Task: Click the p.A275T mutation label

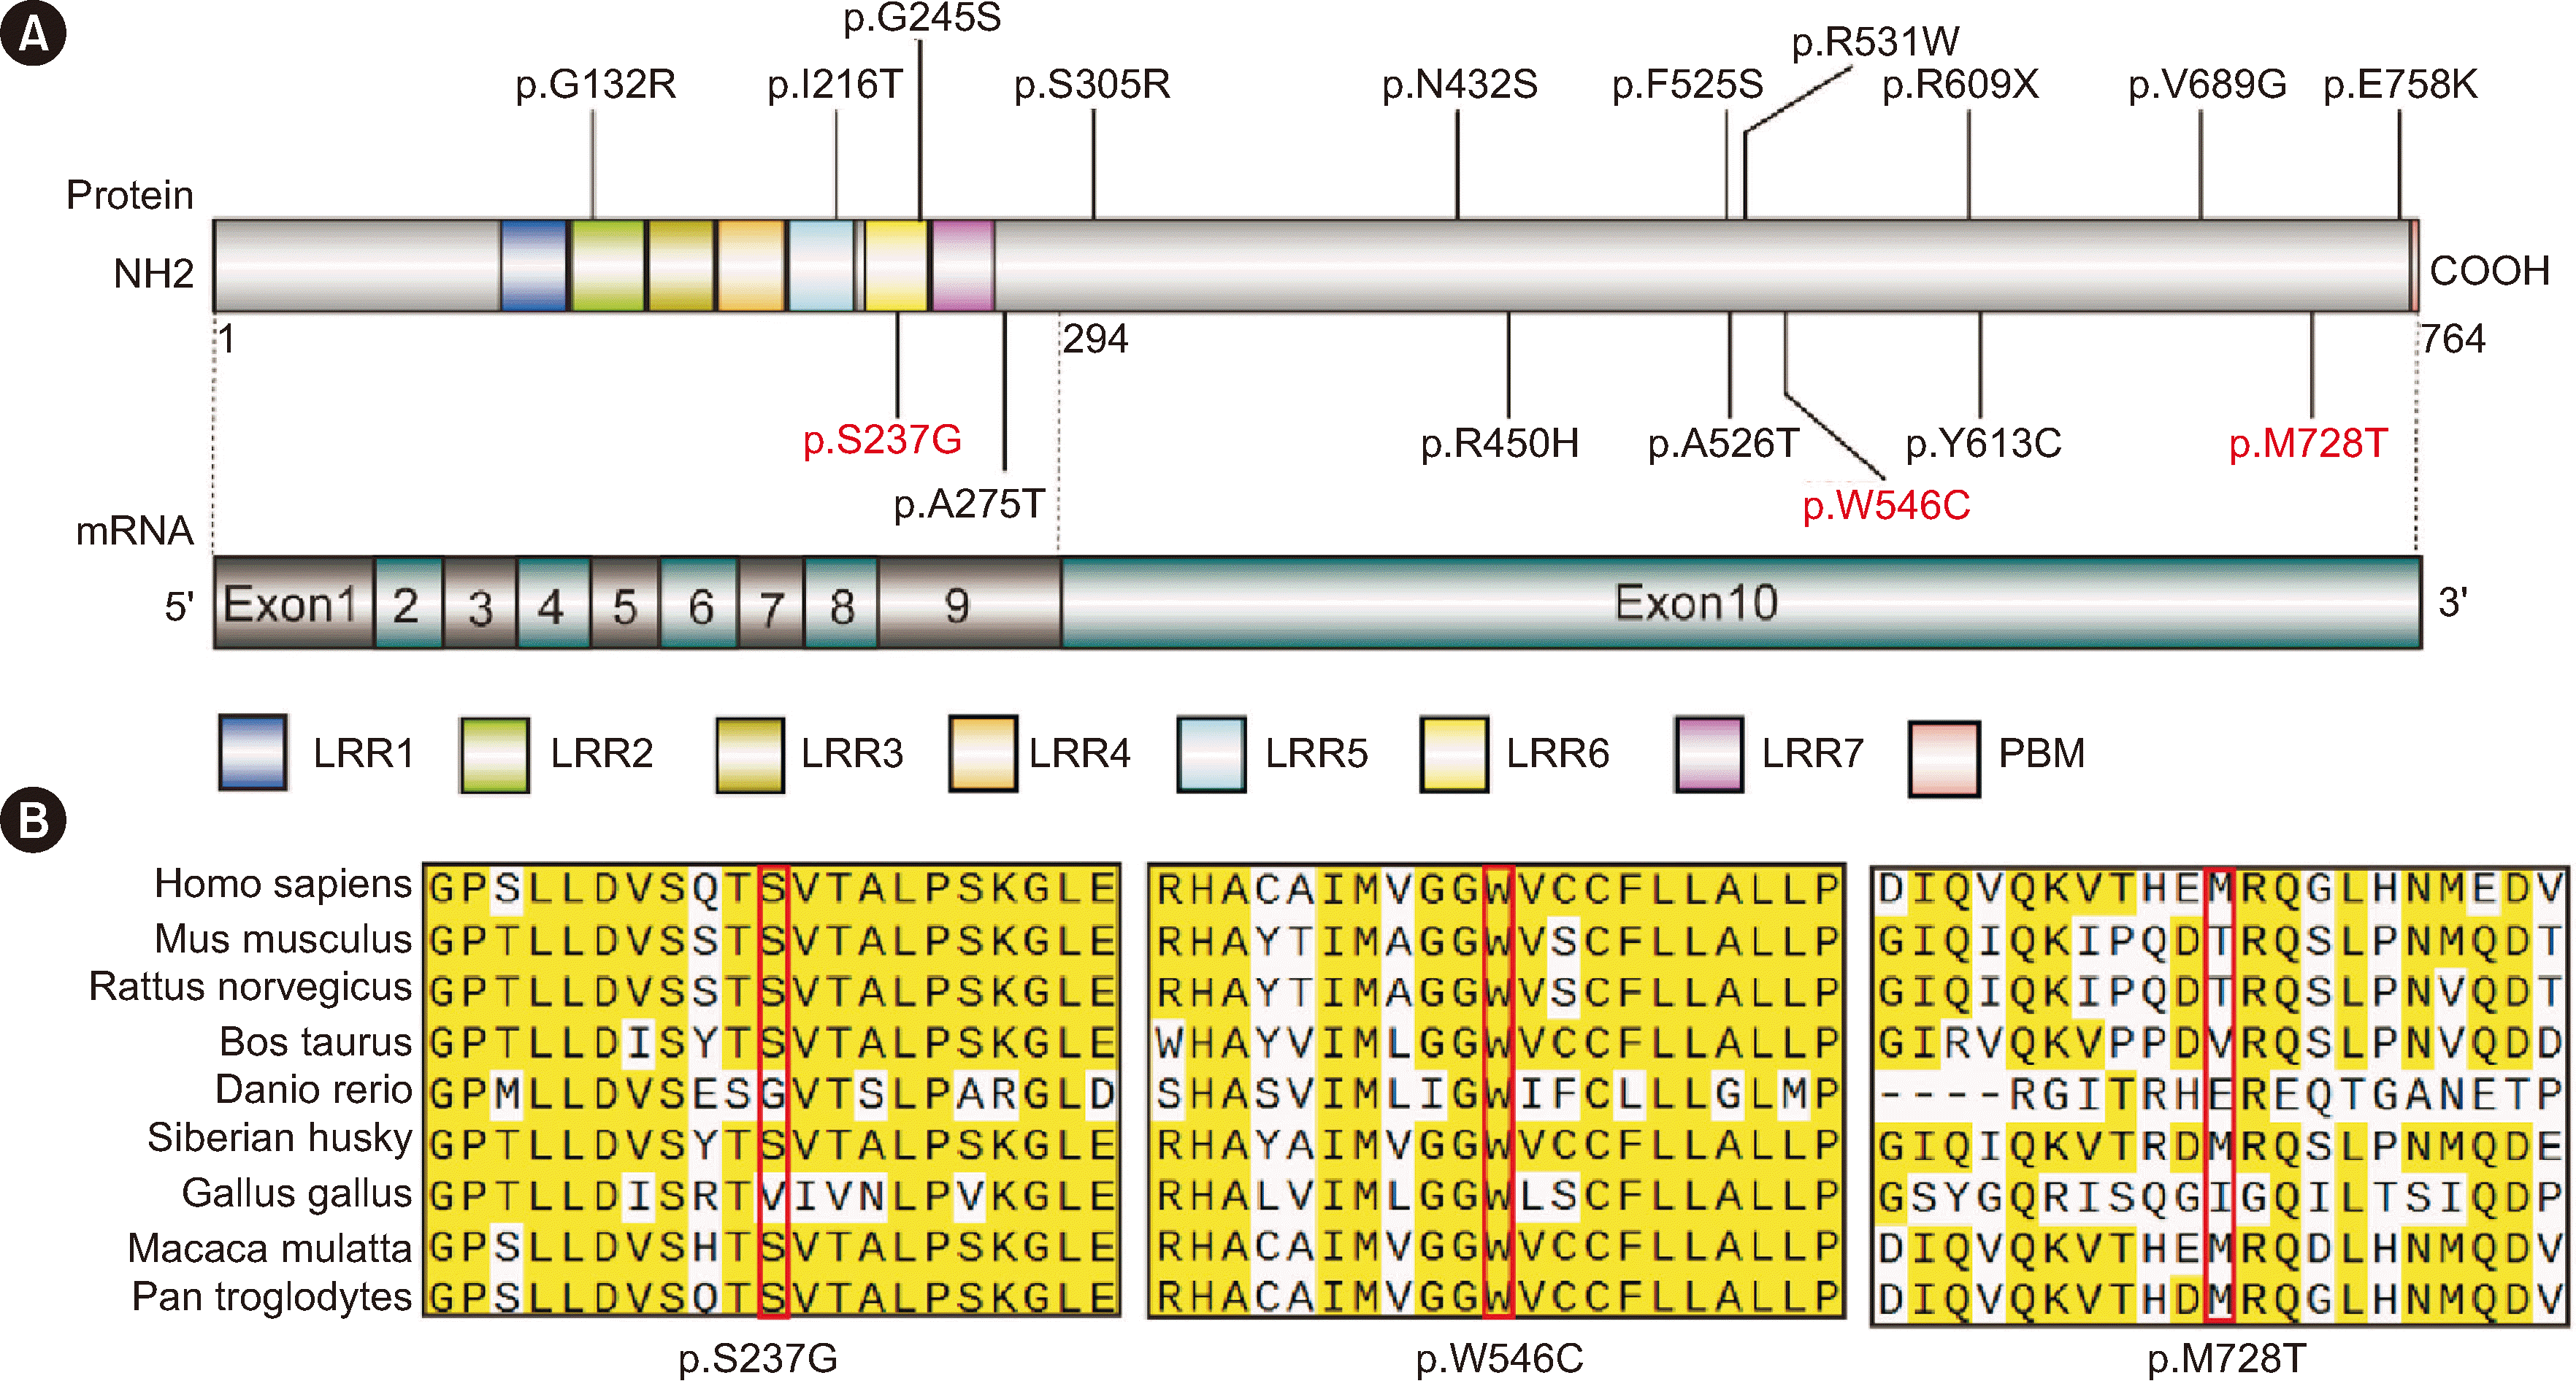Action: tap(969, 504)
